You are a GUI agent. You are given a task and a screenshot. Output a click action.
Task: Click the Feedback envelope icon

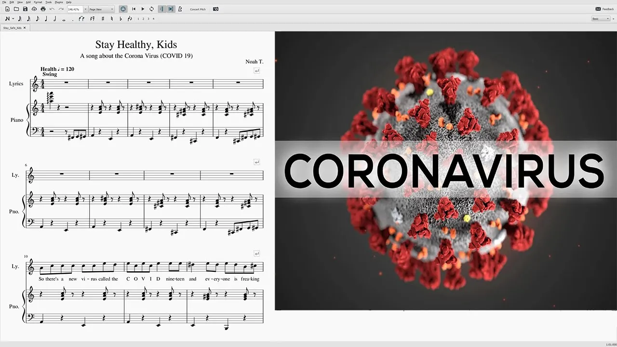(x=598, y=9)
